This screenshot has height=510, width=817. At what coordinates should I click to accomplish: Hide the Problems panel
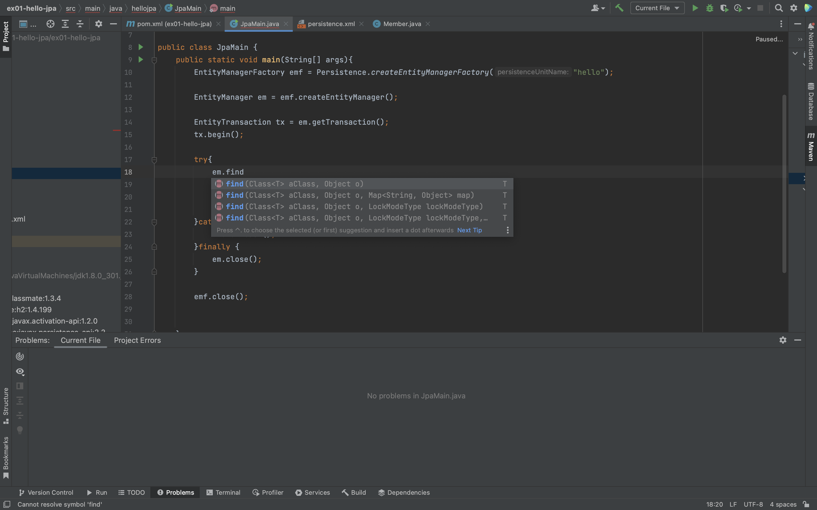point(797,340)
